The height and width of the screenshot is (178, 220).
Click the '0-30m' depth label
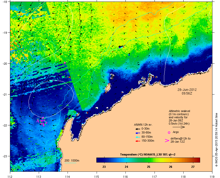tap(145, 129)
